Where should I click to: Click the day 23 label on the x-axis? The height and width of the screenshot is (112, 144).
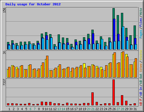(x=101, y=109)
